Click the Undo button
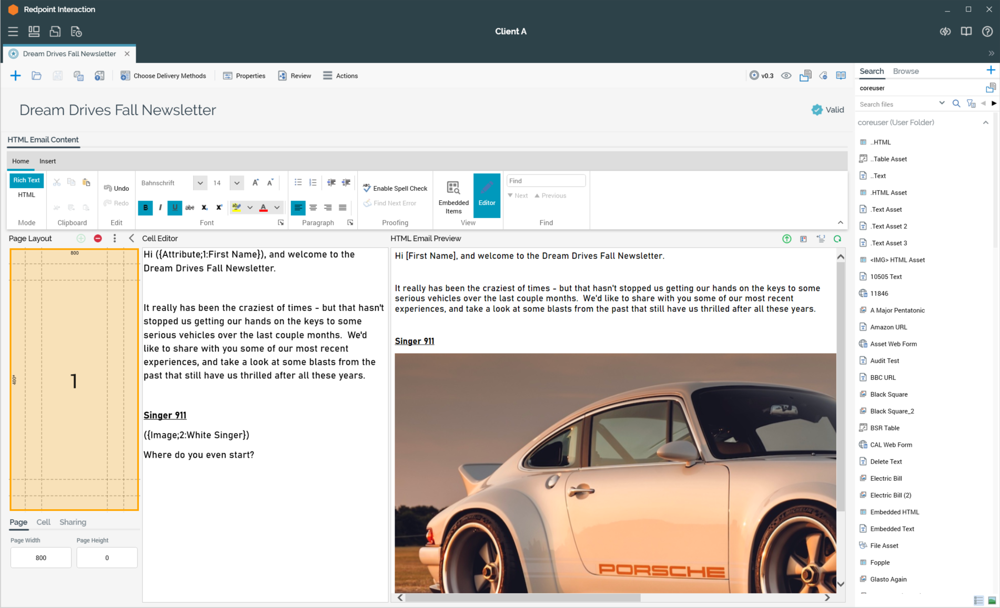 pyautogui.click(x=116, y=188)
